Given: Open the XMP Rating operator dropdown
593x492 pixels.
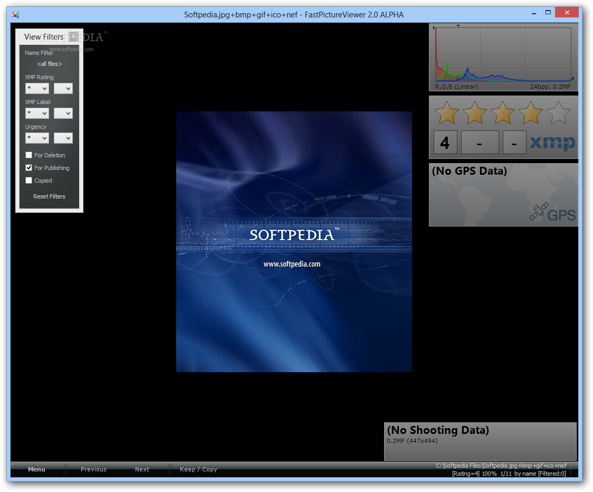Looking at the screenshot, I should tap(37, 88).
